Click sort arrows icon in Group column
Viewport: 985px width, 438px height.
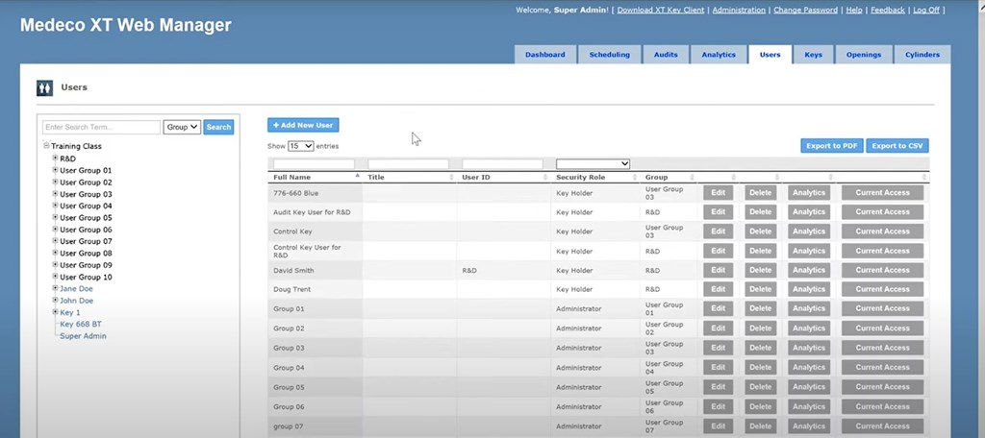[697, 178]
